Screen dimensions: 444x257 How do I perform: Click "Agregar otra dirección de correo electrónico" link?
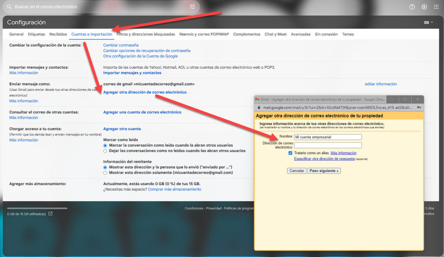[x=145, y=92]
